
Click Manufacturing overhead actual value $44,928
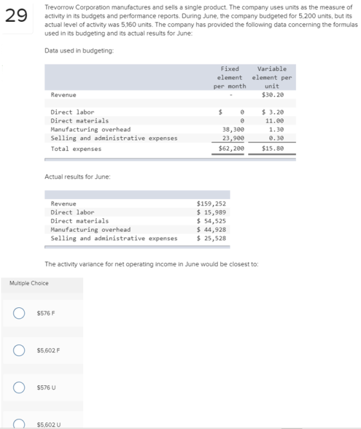(x=211, y=229)
